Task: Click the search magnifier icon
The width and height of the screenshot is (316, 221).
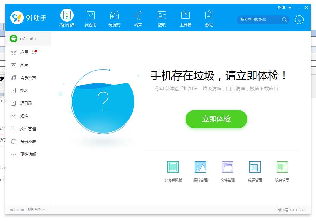Action: click(x=284, y=20)
